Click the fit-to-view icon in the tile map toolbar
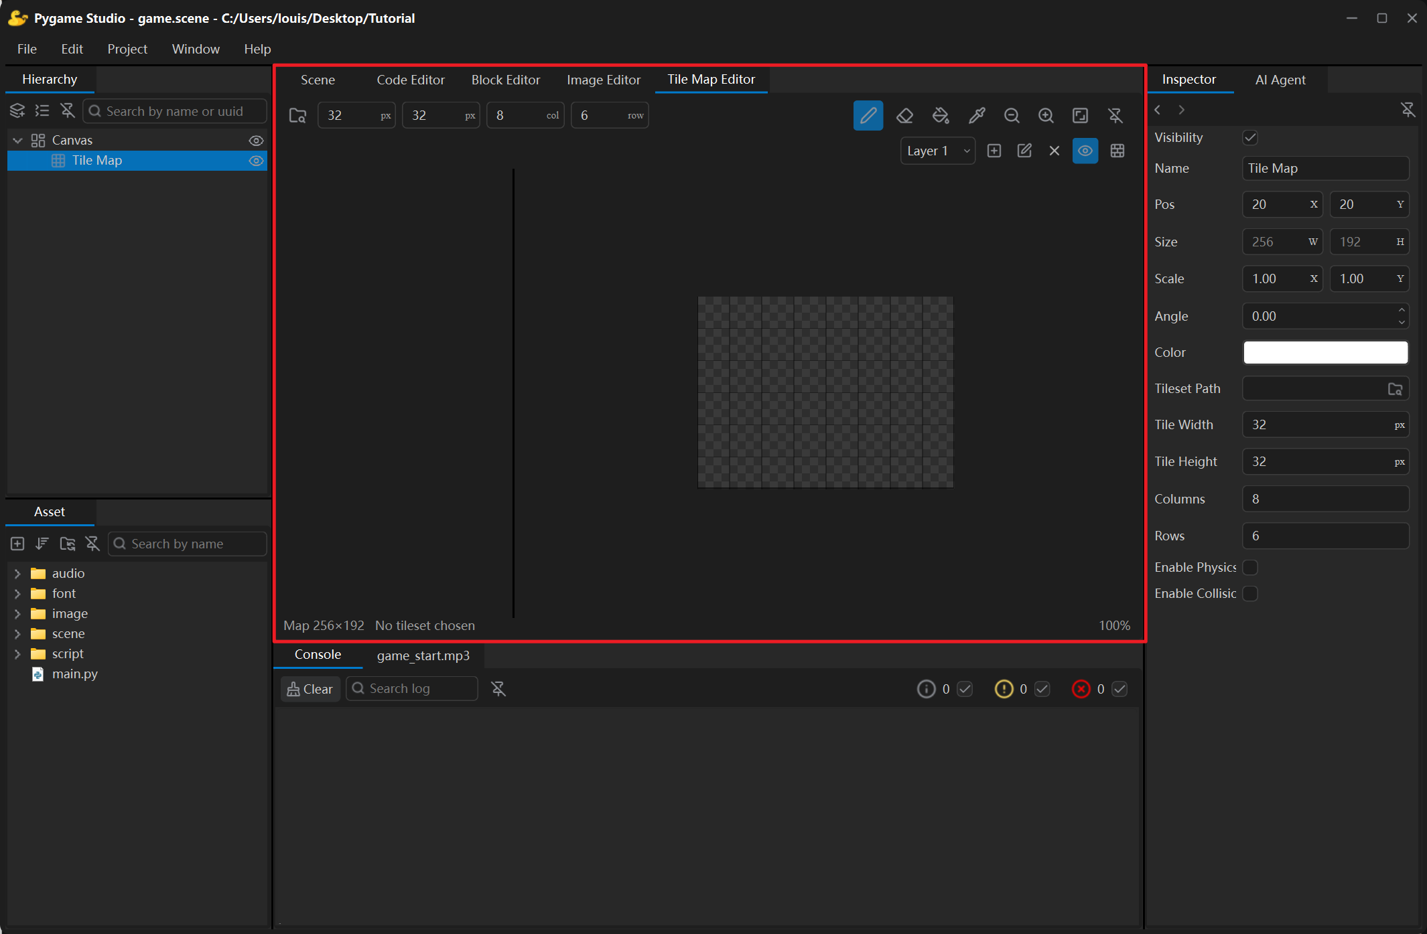Viewport: 1427px width, 934px height. point(1080,115)
